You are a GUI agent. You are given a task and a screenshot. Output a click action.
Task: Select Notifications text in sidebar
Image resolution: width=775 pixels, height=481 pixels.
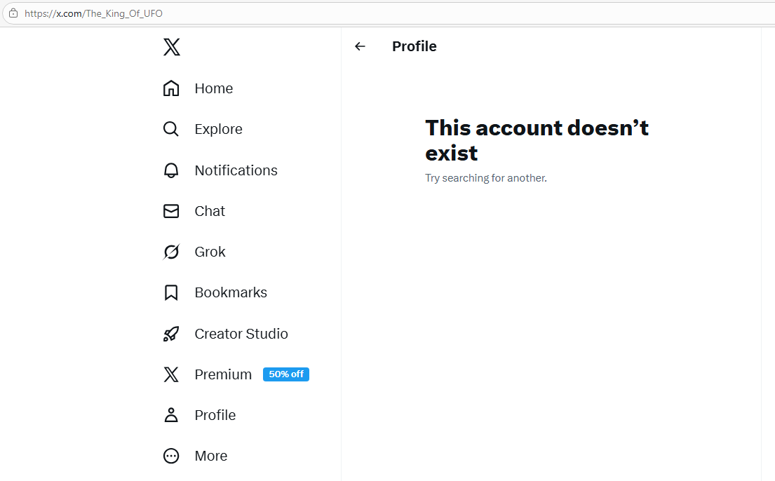(x=236, y=170)
